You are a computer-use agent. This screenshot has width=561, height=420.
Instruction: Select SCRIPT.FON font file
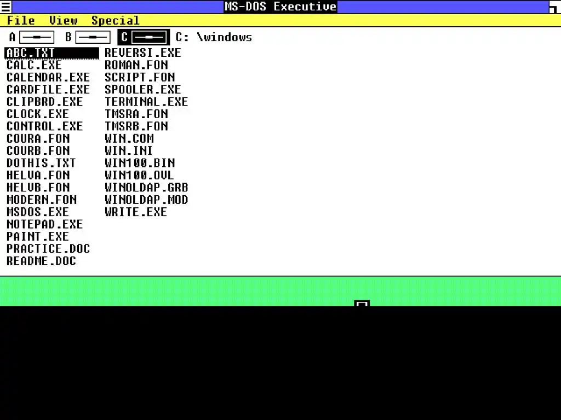(140, 77)
